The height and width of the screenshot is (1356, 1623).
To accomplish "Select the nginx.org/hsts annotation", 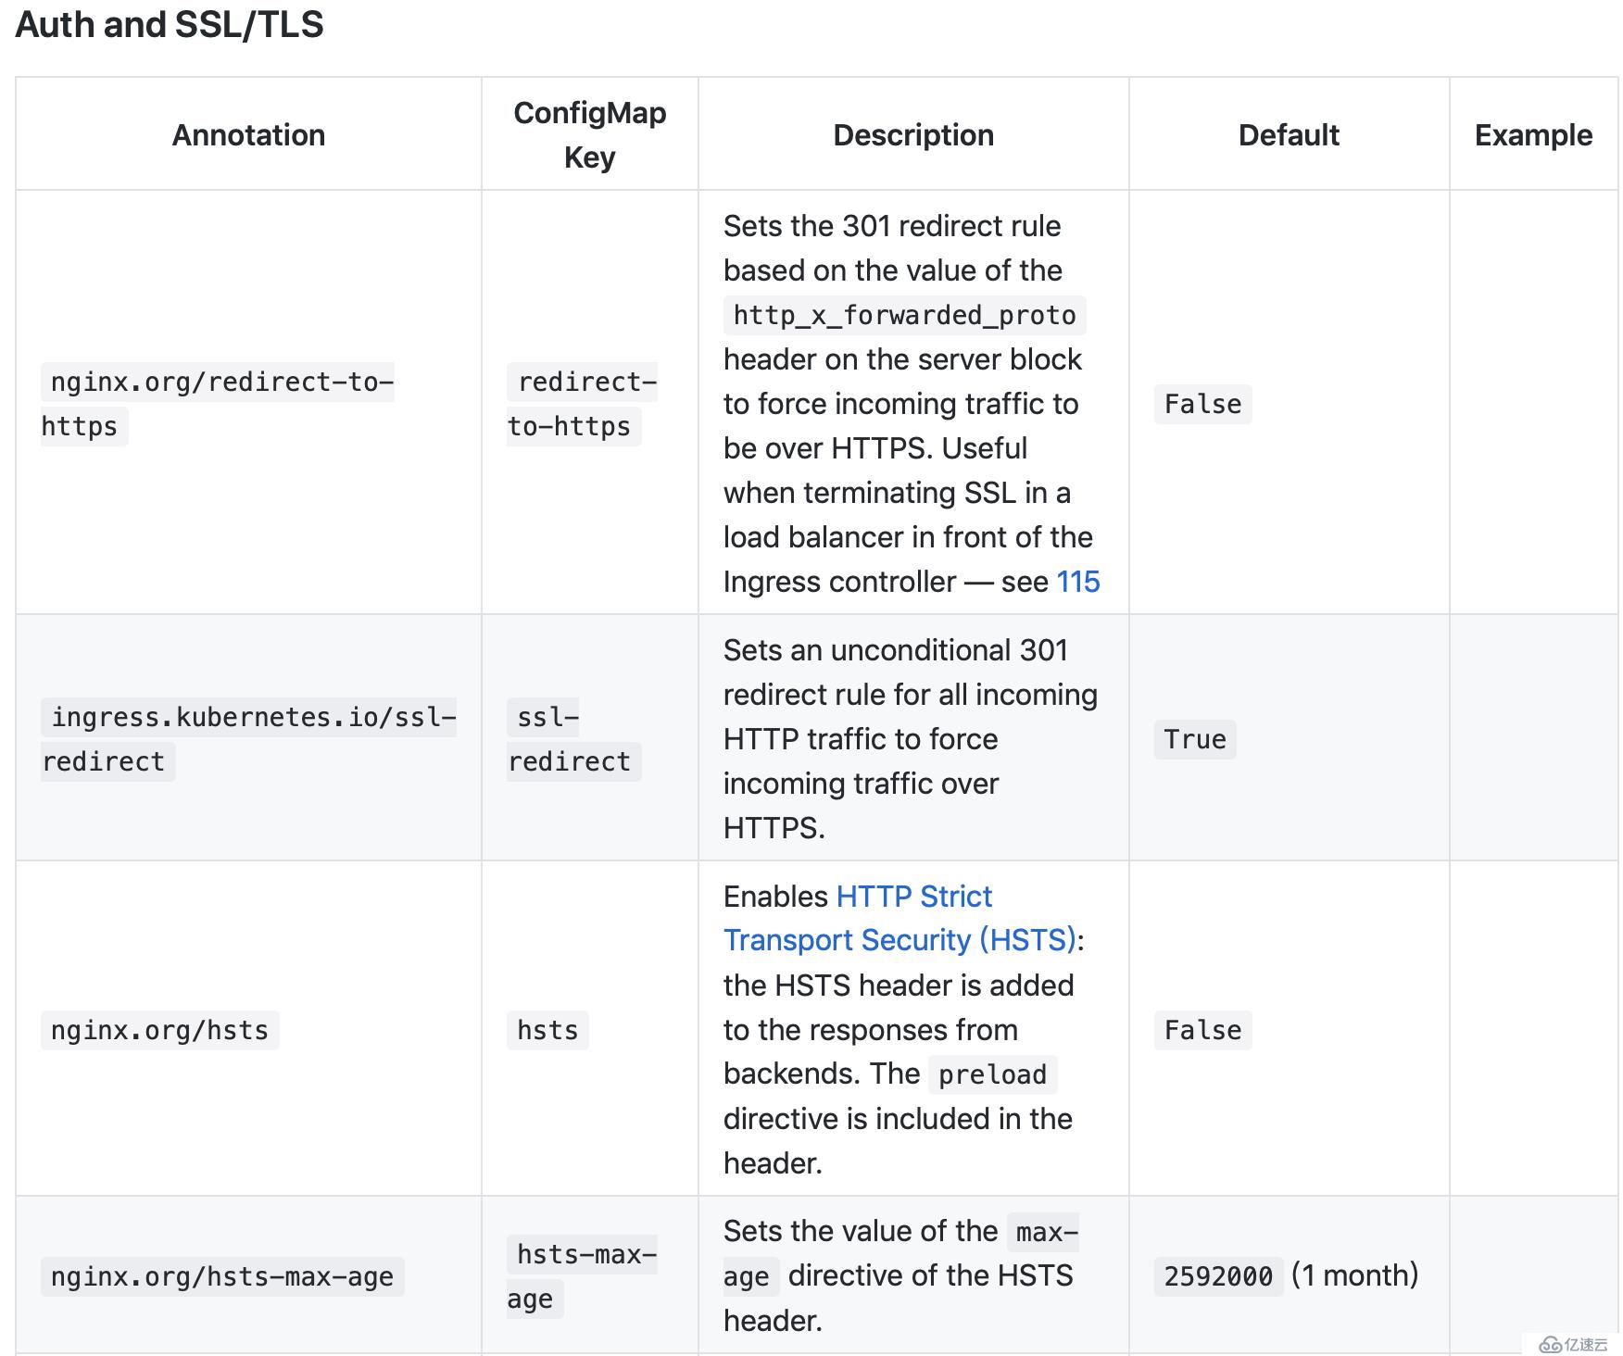I will coord(159,1030).
